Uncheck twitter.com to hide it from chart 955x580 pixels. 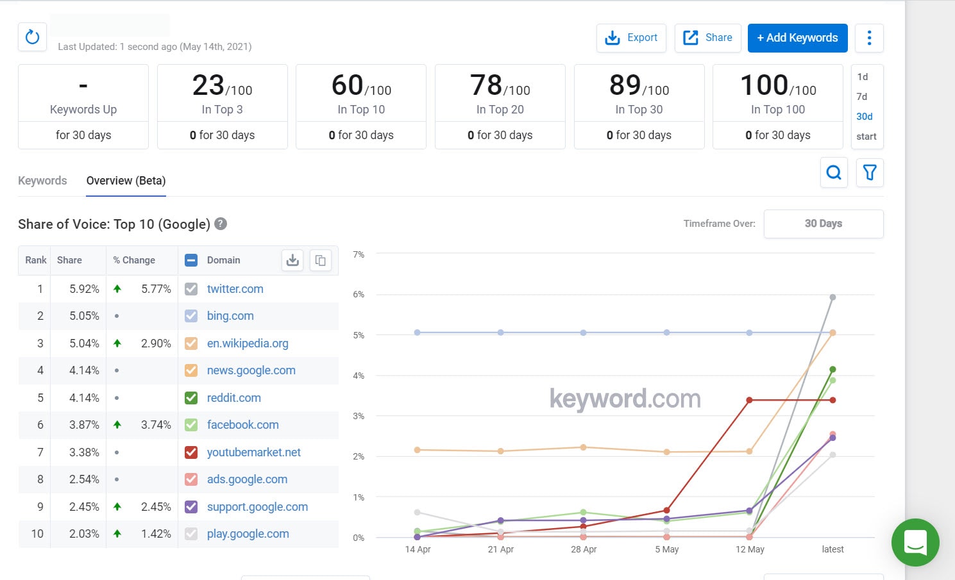pos(190,288)
